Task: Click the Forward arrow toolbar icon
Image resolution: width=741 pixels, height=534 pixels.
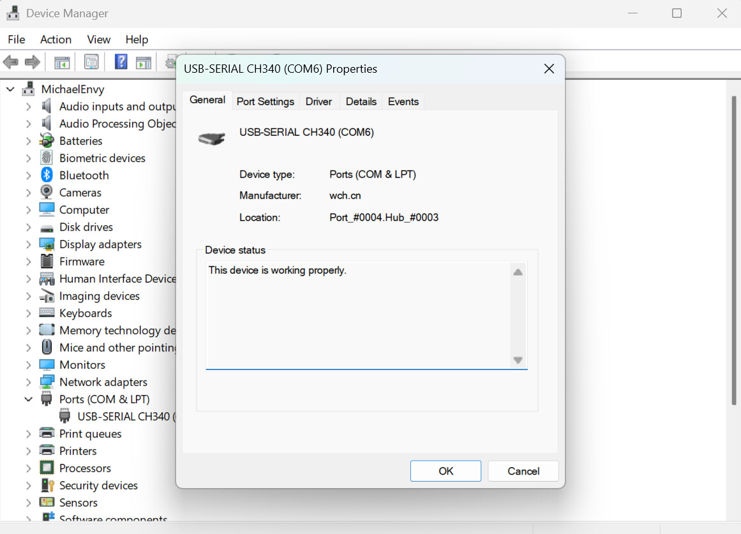Action: pyautogui.click(x=32, y=62)
